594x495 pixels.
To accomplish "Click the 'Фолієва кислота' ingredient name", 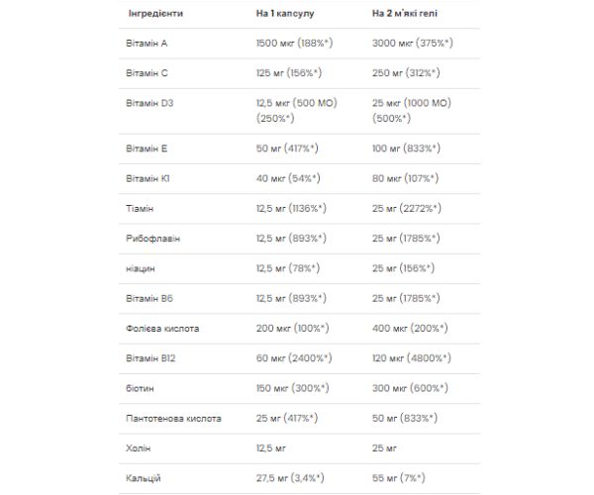I will [164, 329].
